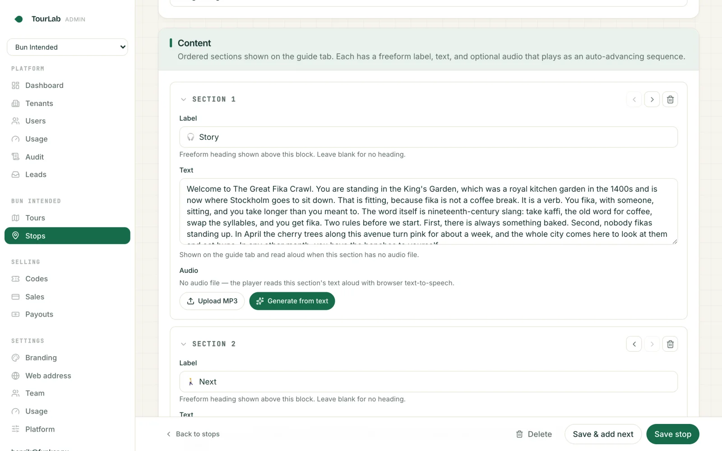Move Section 2 to the previous position
Image resolution: width=722 pixels, height=451 pixels.
click(x=634, y=344)
